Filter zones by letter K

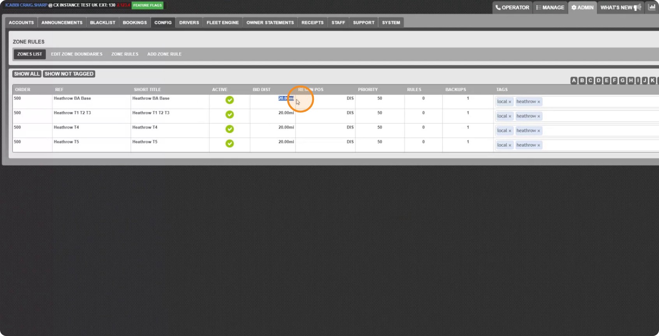653,80
